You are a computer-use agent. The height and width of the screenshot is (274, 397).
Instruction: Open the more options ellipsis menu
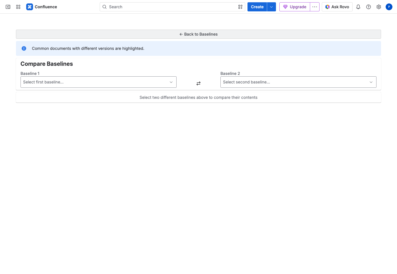click(x=315, y=7)
